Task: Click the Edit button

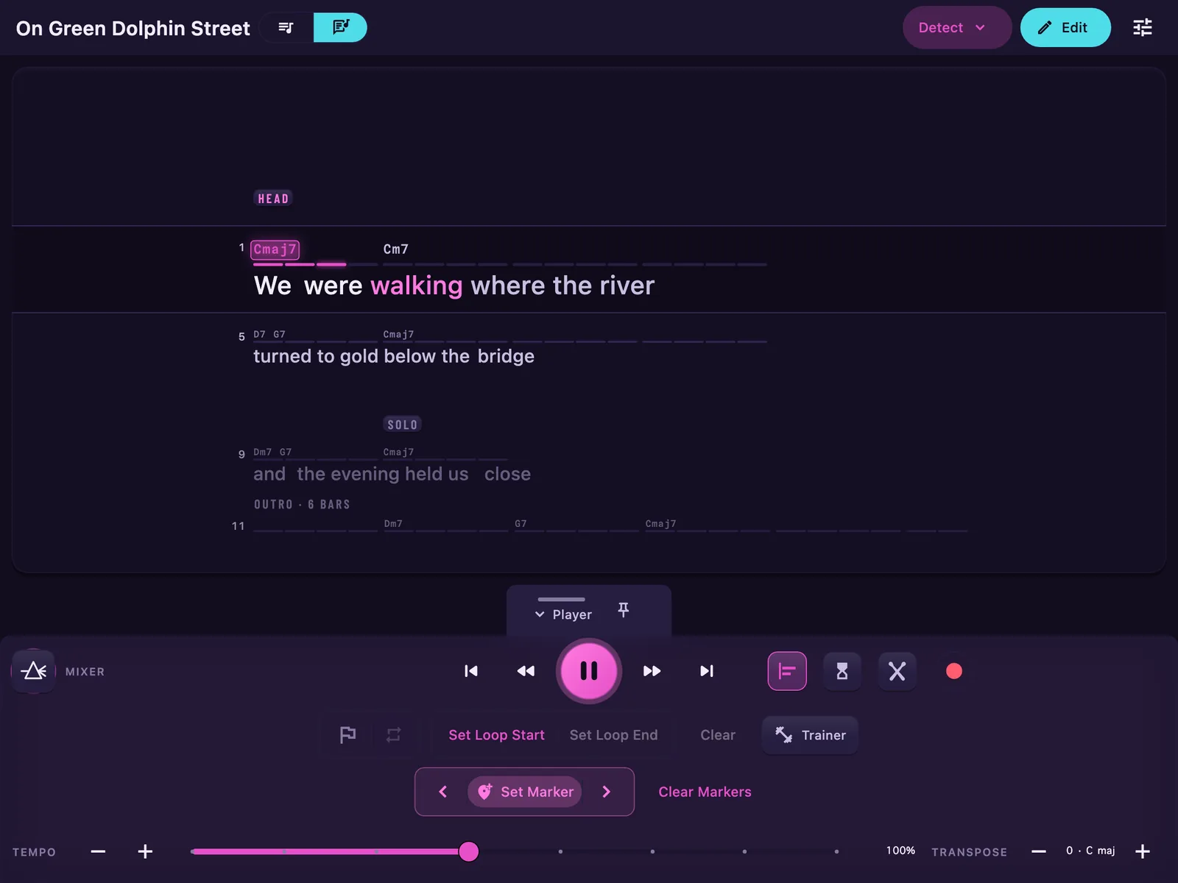Action: coord(1065,27)
